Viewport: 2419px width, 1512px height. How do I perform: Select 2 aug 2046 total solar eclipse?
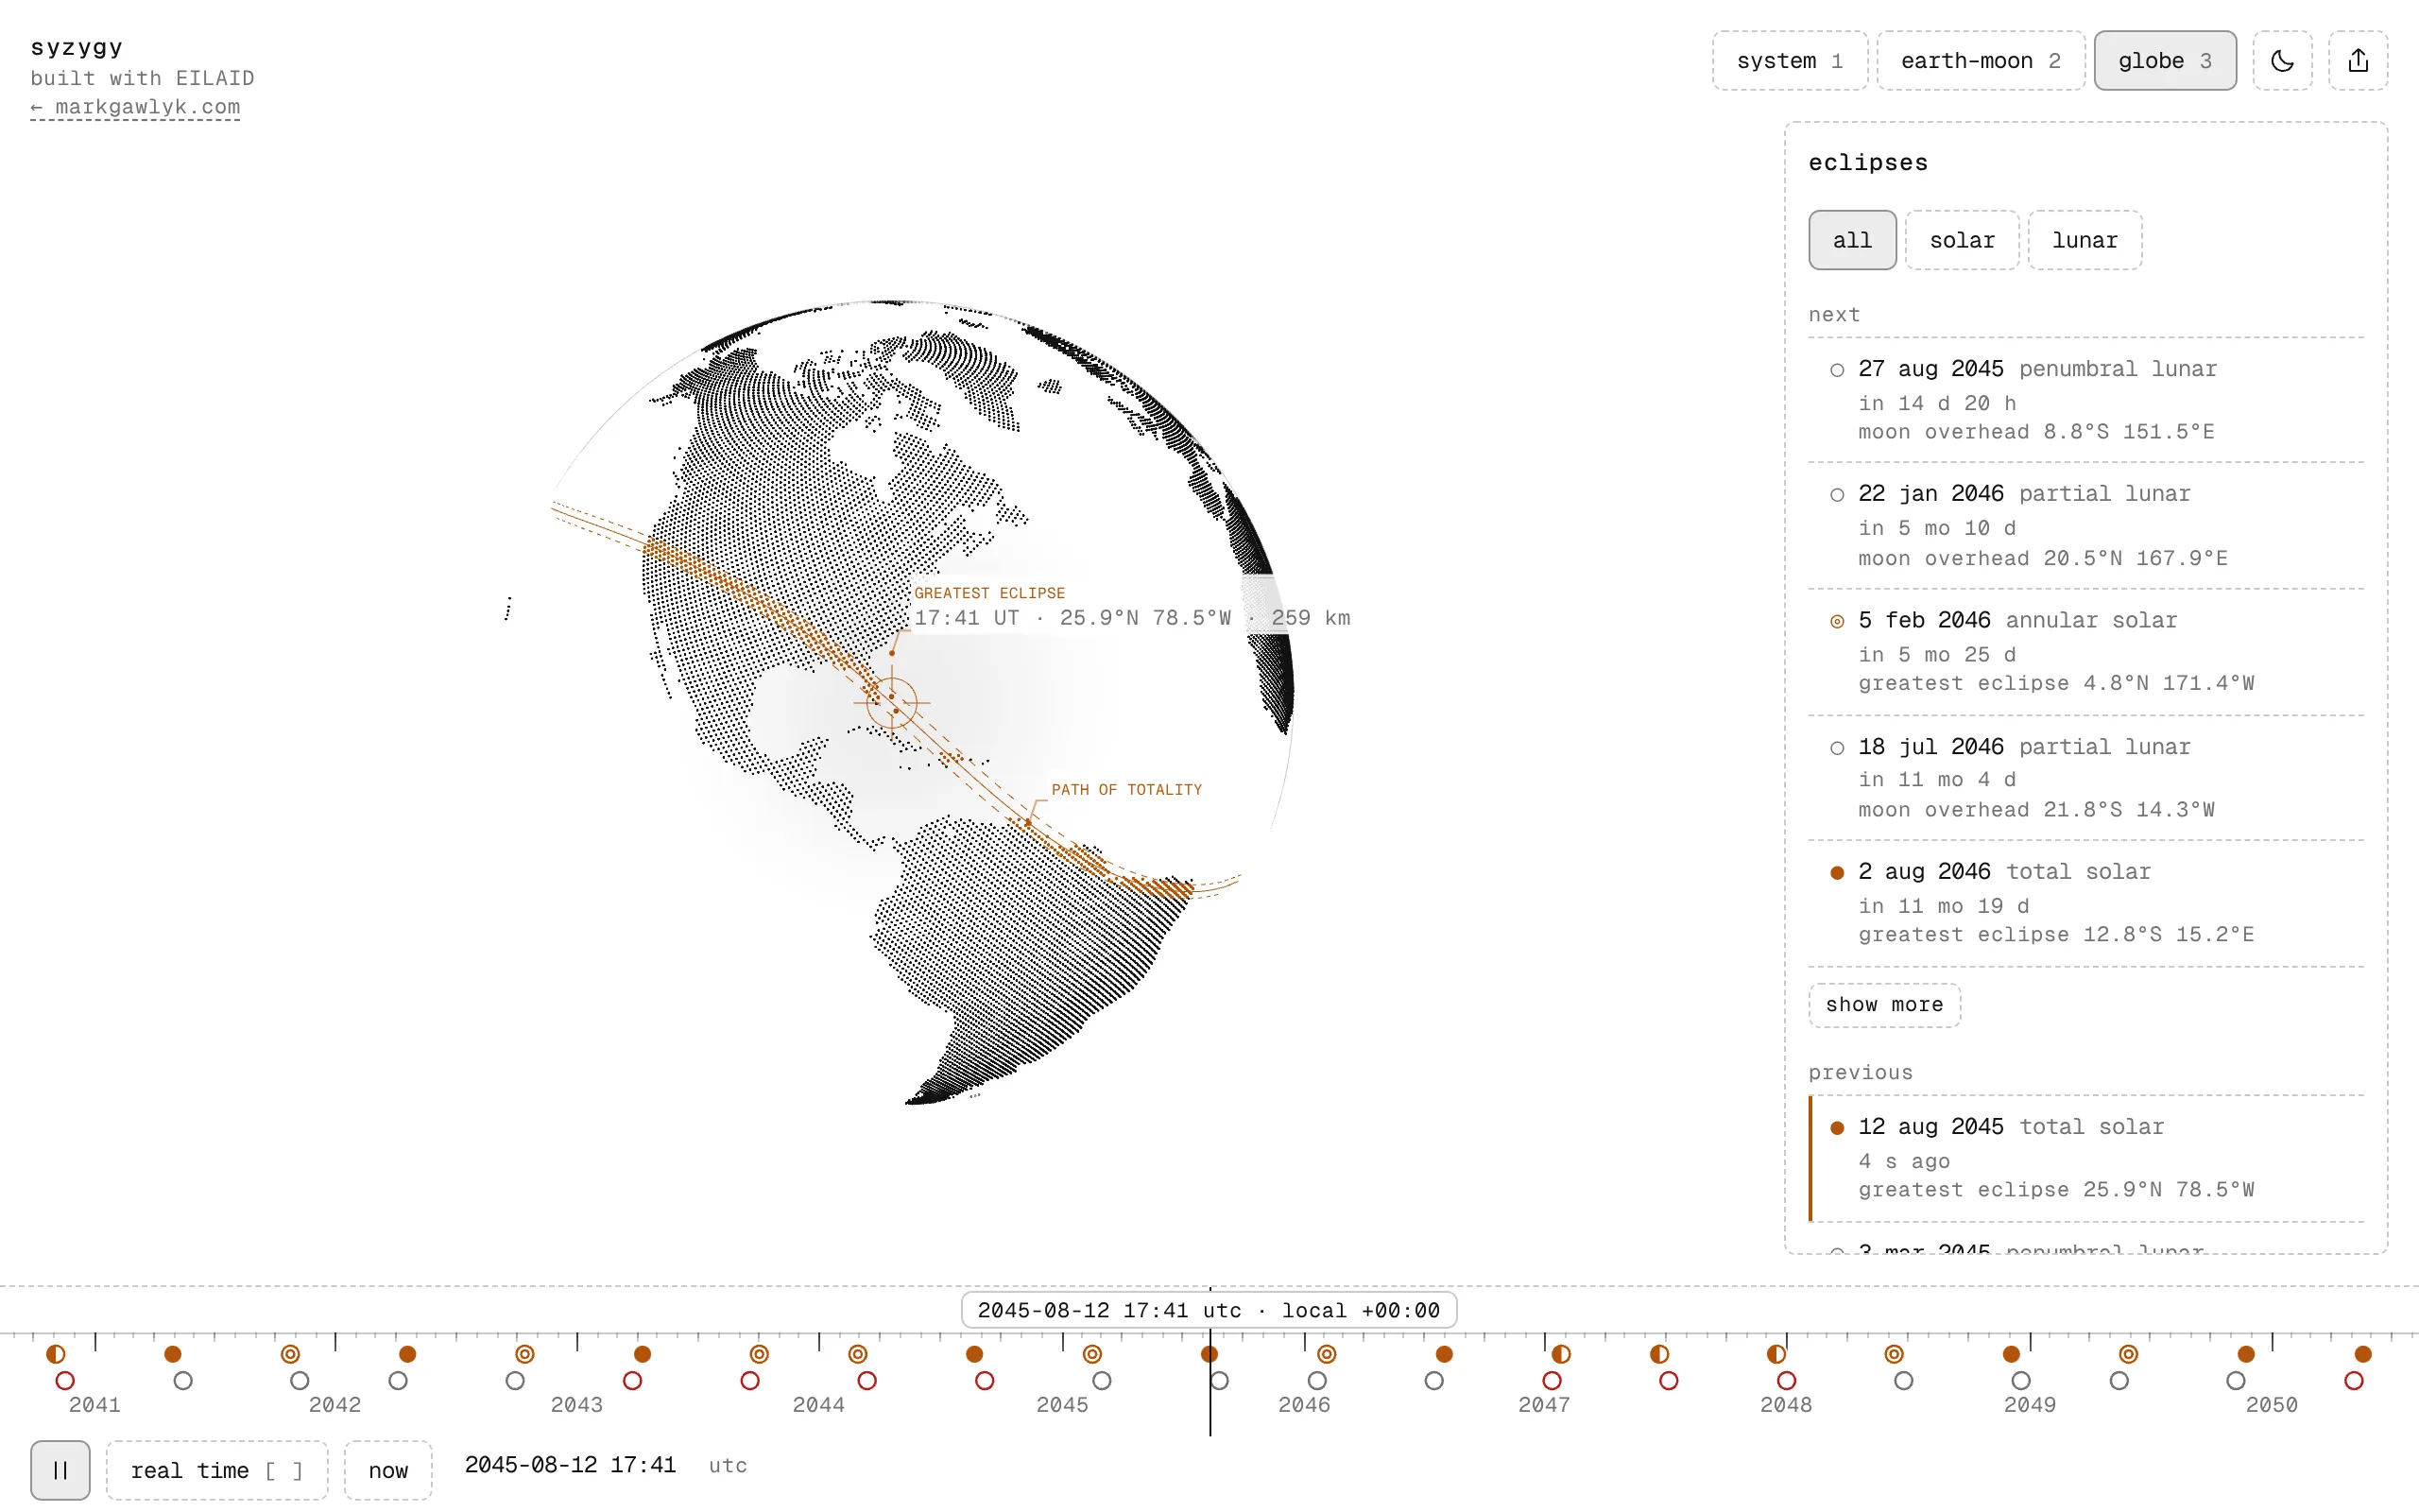click(2085, 904)
